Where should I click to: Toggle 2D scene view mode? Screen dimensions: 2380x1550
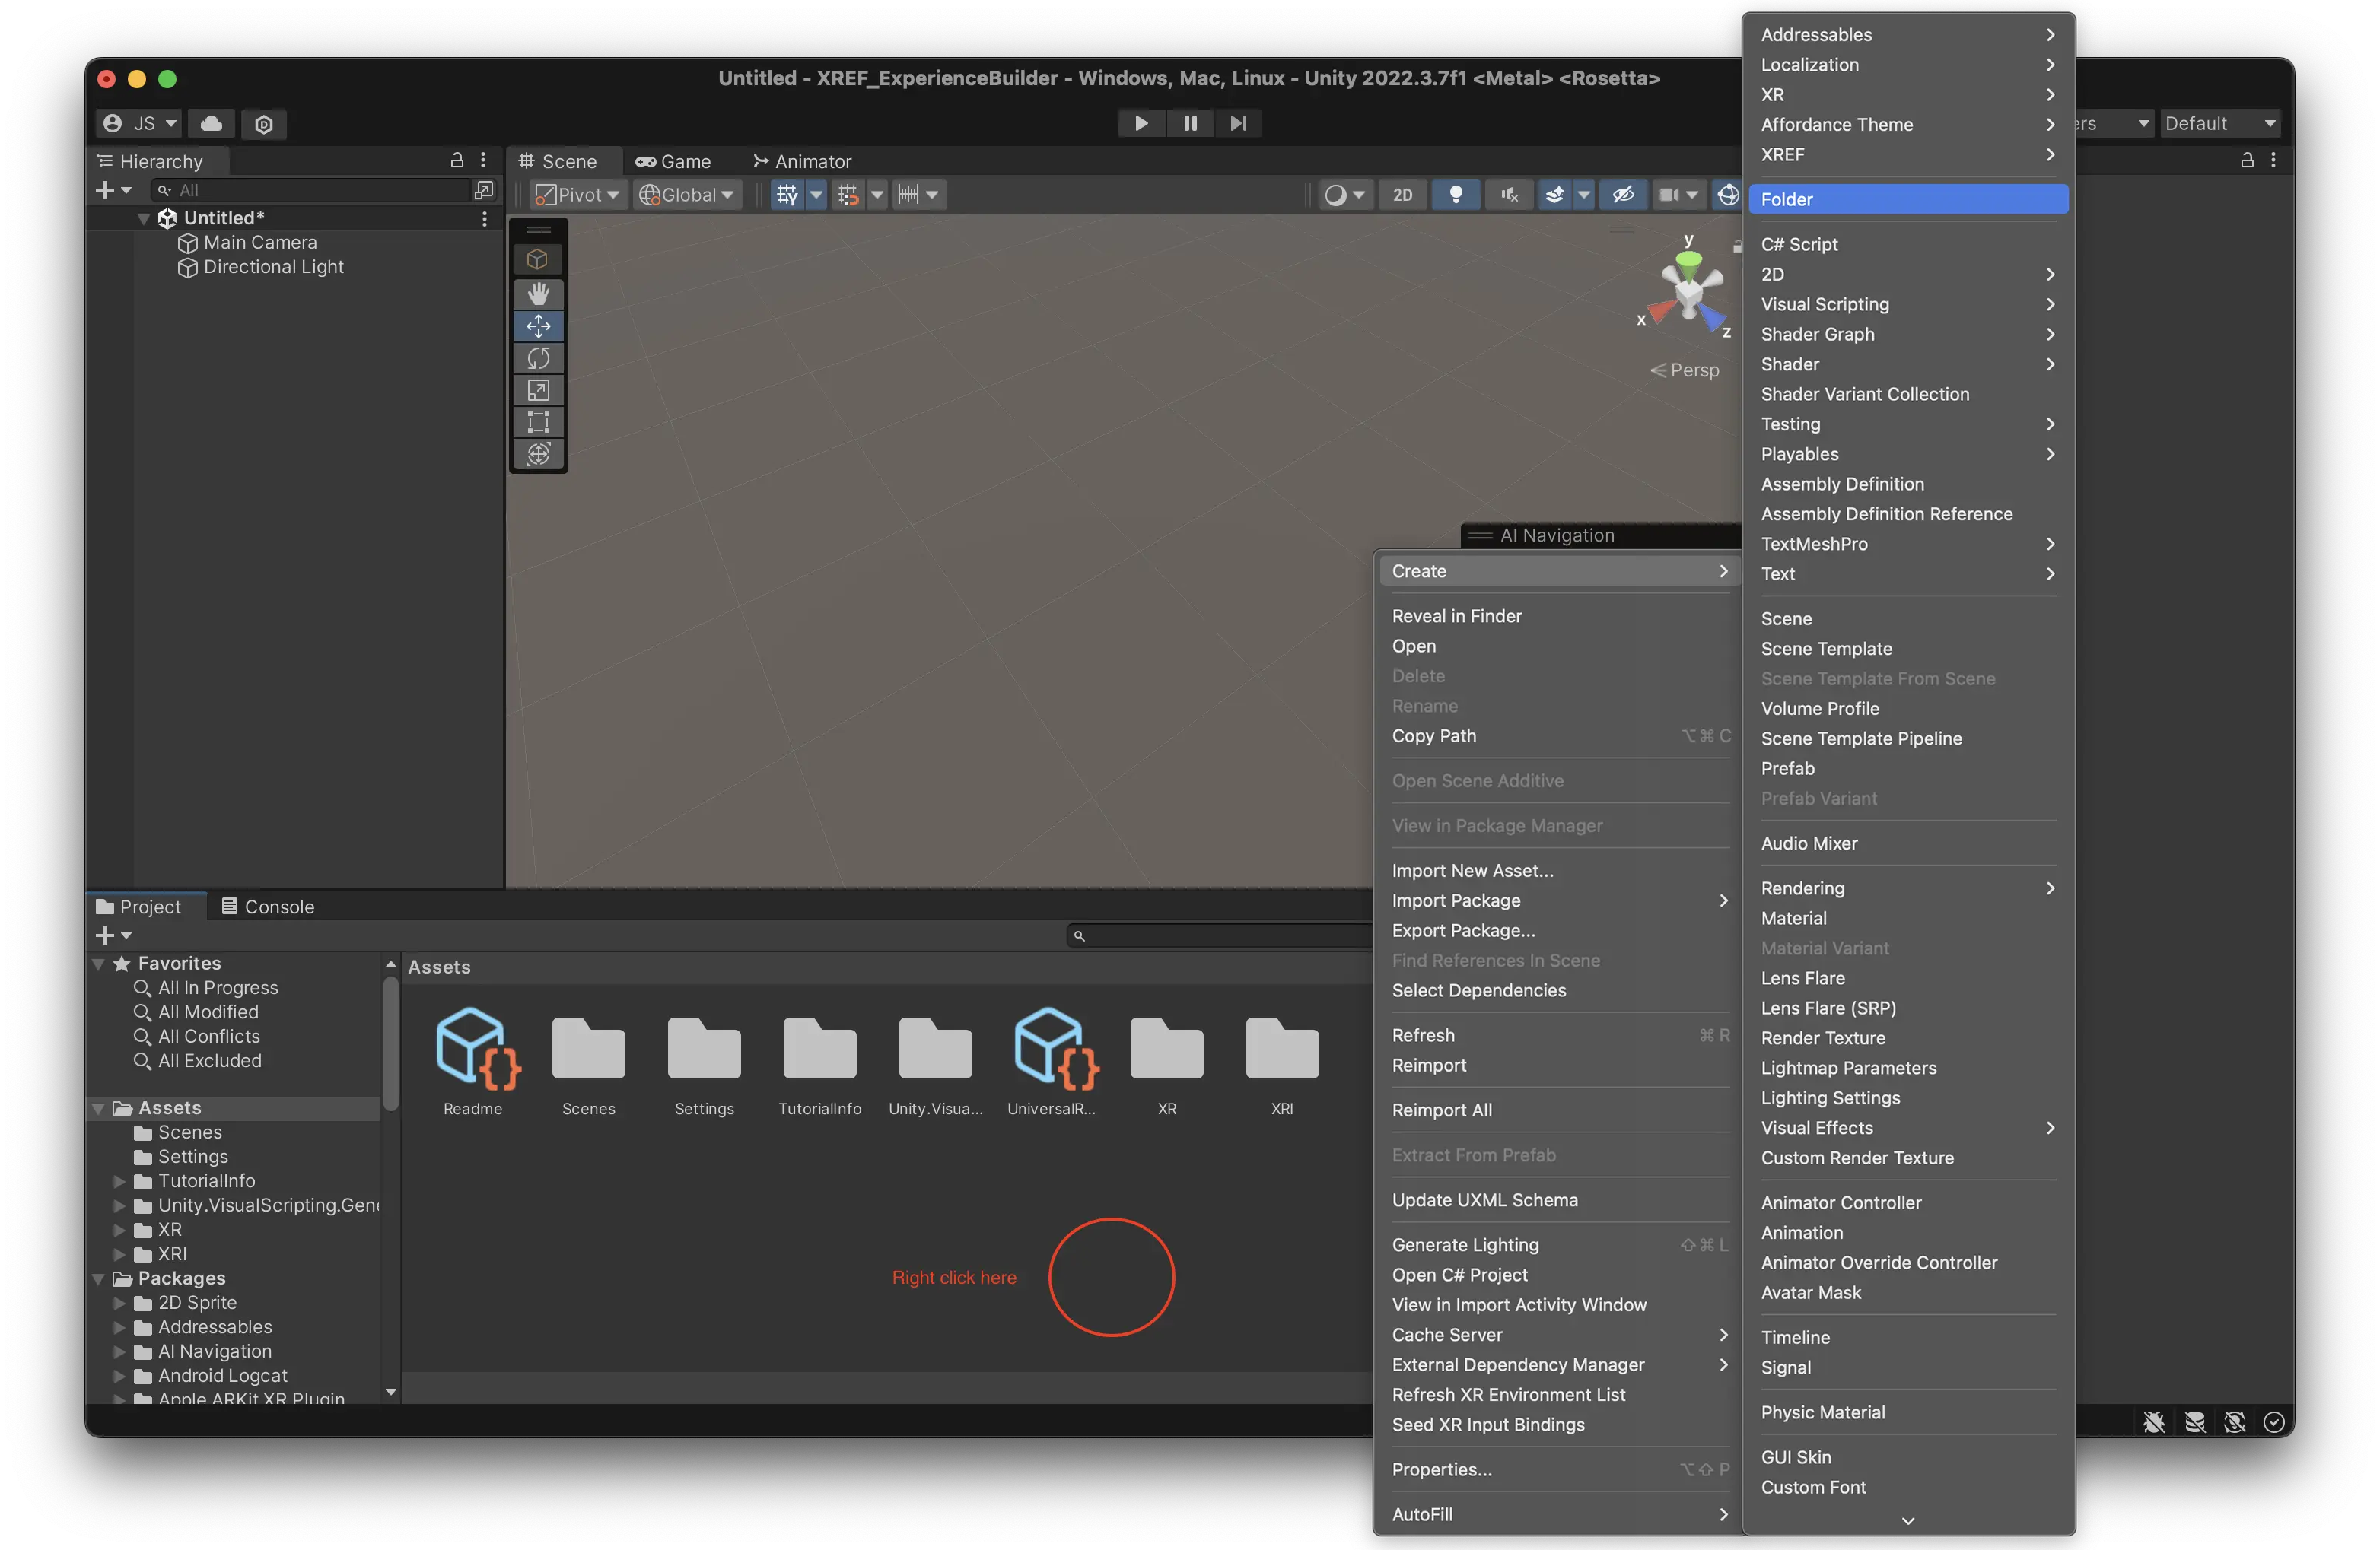[1402, 195]
